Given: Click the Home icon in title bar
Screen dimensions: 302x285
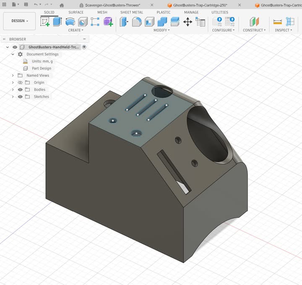Looking at the screenshot, I should (62, 5).
